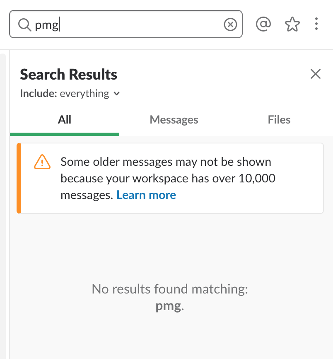This screenshot has width=333, height=359.
Task: Click the orange warning triangle icon
Action: 42,162
